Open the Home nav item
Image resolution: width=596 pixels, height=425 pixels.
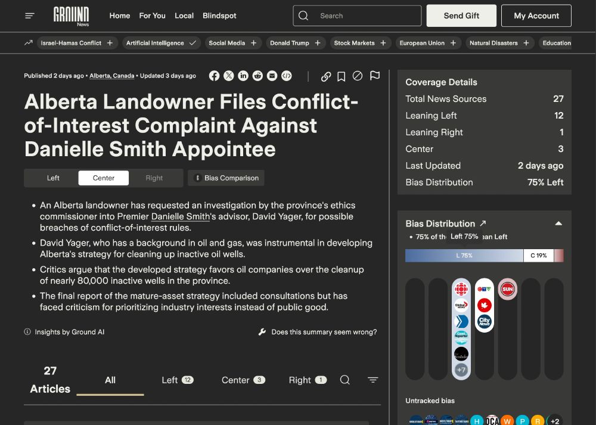click(x=120, y=15)
